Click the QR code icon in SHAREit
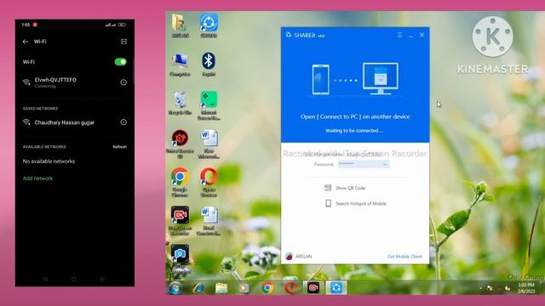Image resolution: width=545 pixels, height=306 pixels. 328,188
